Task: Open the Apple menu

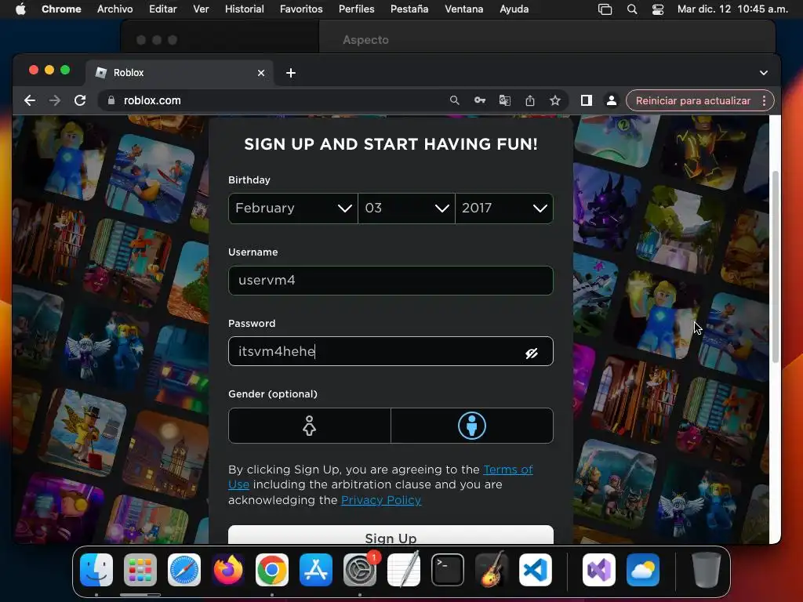Action: (20, 9)
